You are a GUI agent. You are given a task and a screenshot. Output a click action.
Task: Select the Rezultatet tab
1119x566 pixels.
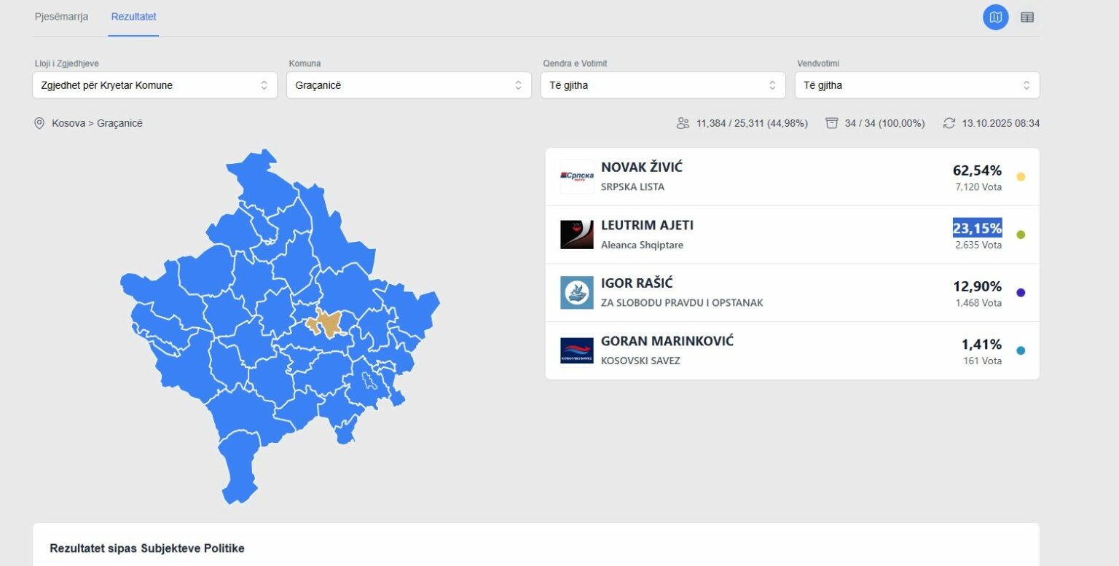click(x=133, y=17)
